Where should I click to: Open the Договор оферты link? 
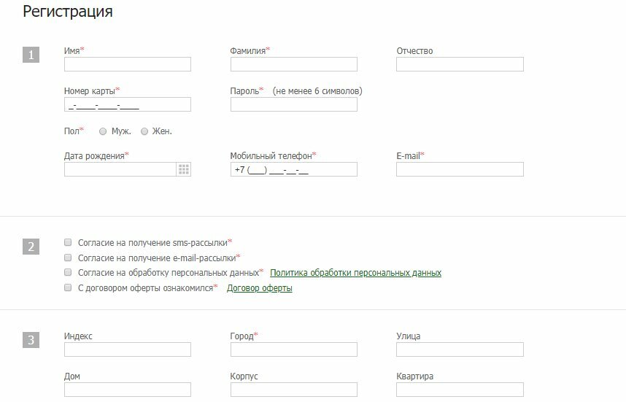click(x=259, y=288)
